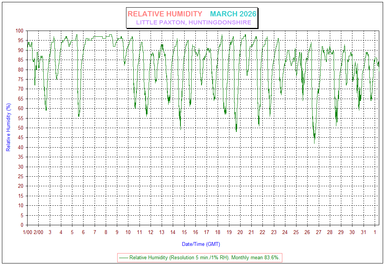Viewport: 385px width, 265px height.
Task: Click the 2/00 date tick label
Action: click(38, 232)
